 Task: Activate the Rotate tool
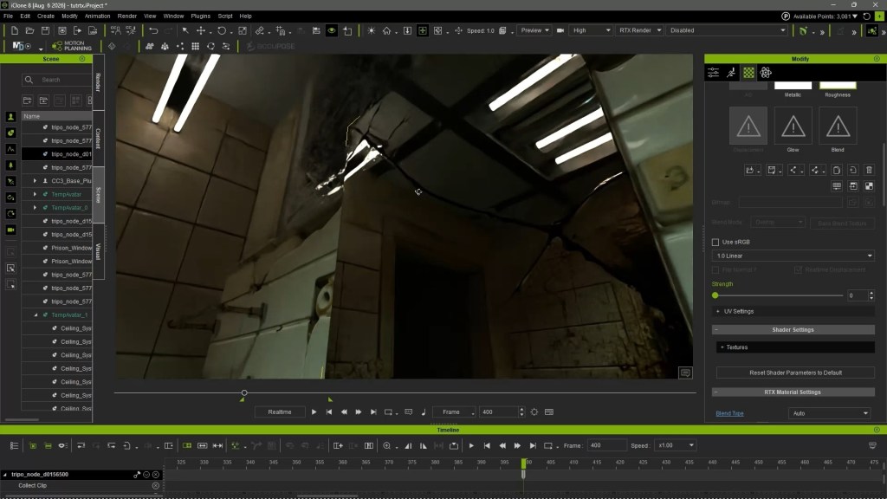pos(221,30)
